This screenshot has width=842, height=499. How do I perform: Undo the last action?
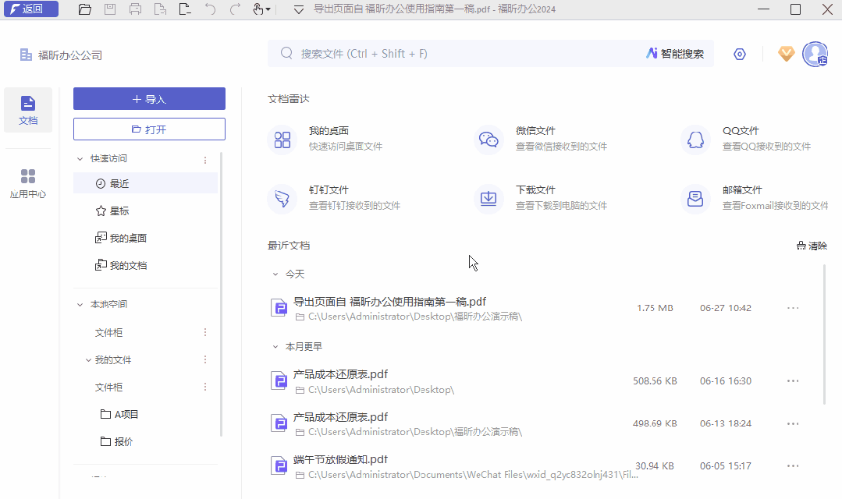(x=210, y=9)
